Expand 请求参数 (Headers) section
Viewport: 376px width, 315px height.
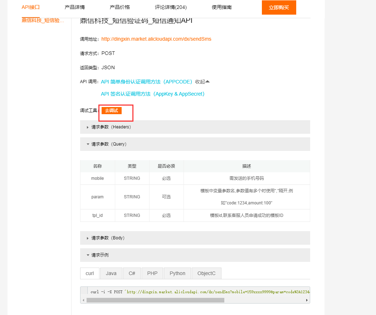click(x=195, y=127)
